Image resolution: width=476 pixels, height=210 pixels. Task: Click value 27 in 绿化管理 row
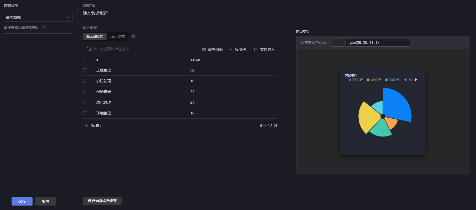coord(192,102)
